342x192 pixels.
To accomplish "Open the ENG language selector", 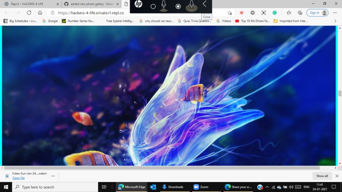I will [x=306, y=187].
